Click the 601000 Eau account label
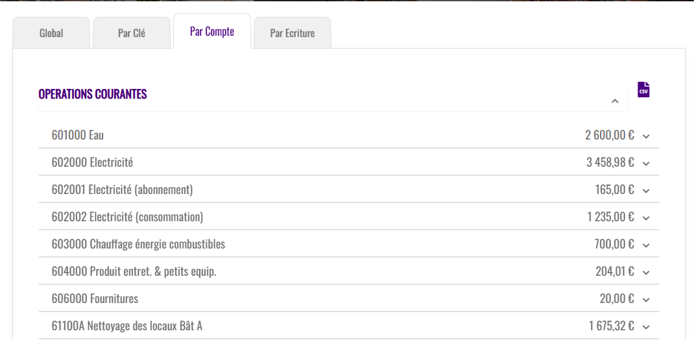This screenshot has height=340, width=694. [78, 135]
